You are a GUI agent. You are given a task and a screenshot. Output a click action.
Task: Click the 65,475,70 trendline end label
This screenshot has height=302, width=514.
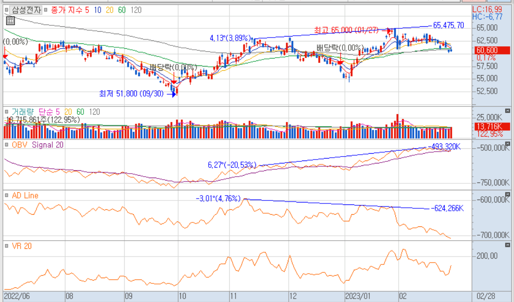[449, 25]
